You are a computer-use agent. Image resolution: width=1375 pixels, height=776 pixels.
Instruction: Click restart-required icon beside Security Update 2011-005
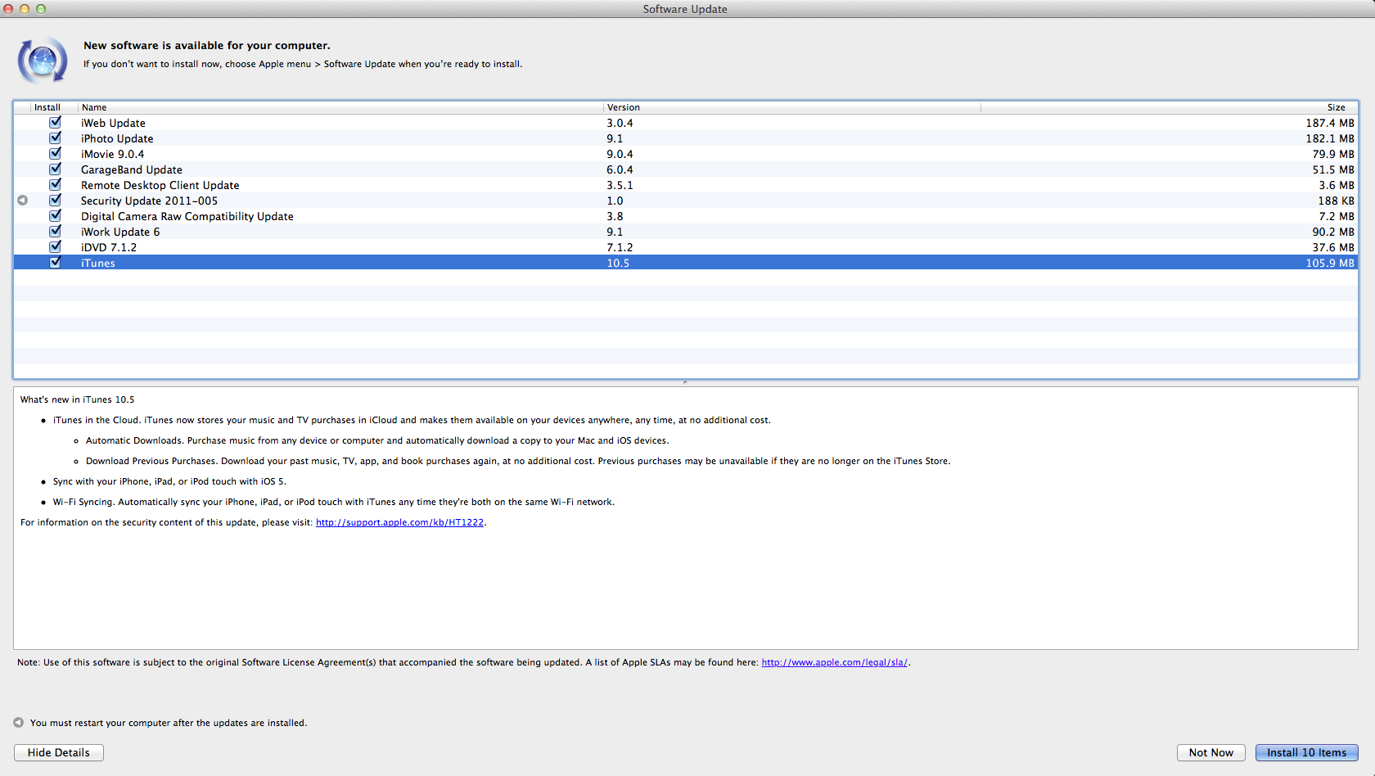click(x=23, y=201)
